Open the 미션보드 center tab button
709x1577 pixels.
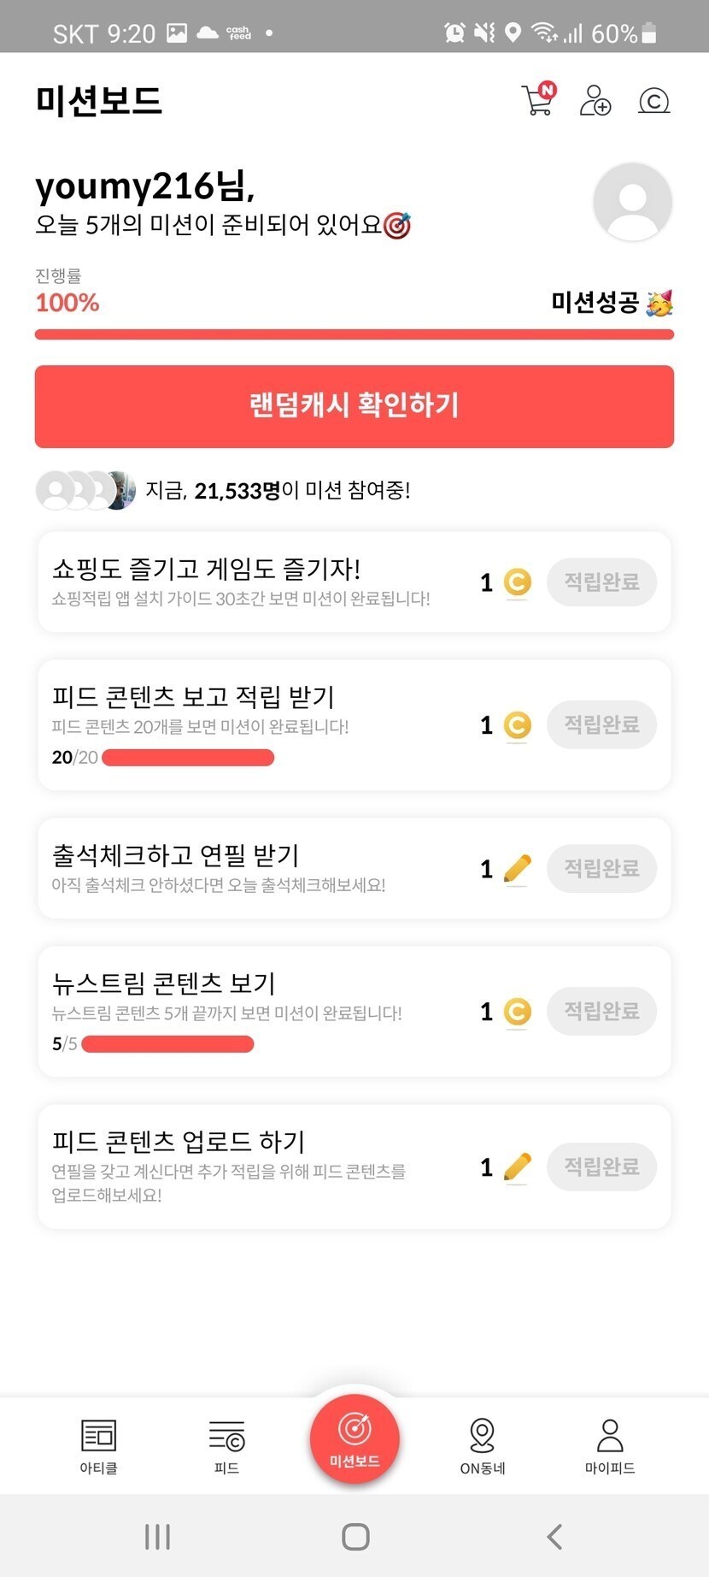click(354, 1438)
